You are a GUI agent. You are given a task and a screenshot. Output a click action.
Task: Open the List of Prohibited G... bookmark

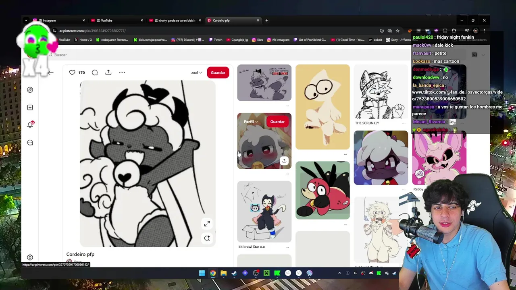click(x=310, y=40)
